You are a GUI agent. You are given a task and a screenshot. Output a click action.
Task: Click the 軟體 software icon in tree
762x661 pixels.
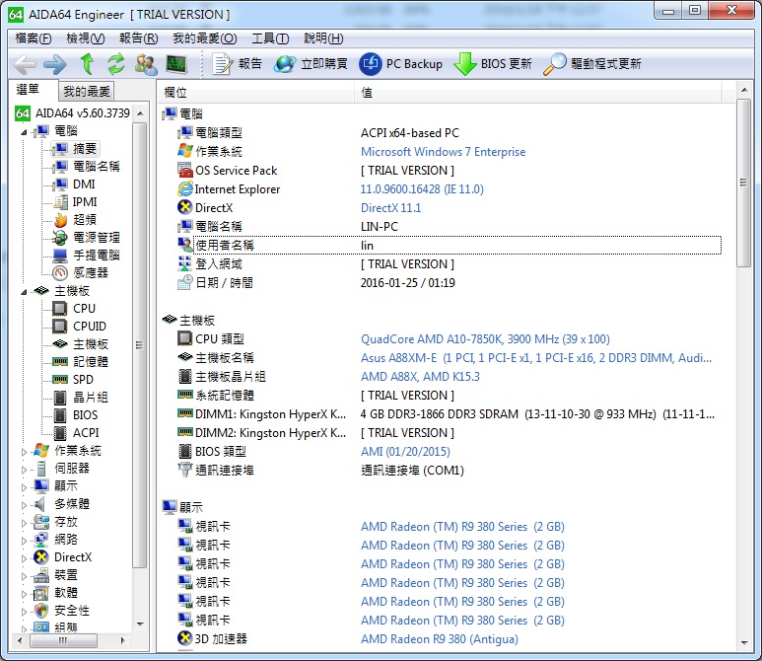[41, 593]
